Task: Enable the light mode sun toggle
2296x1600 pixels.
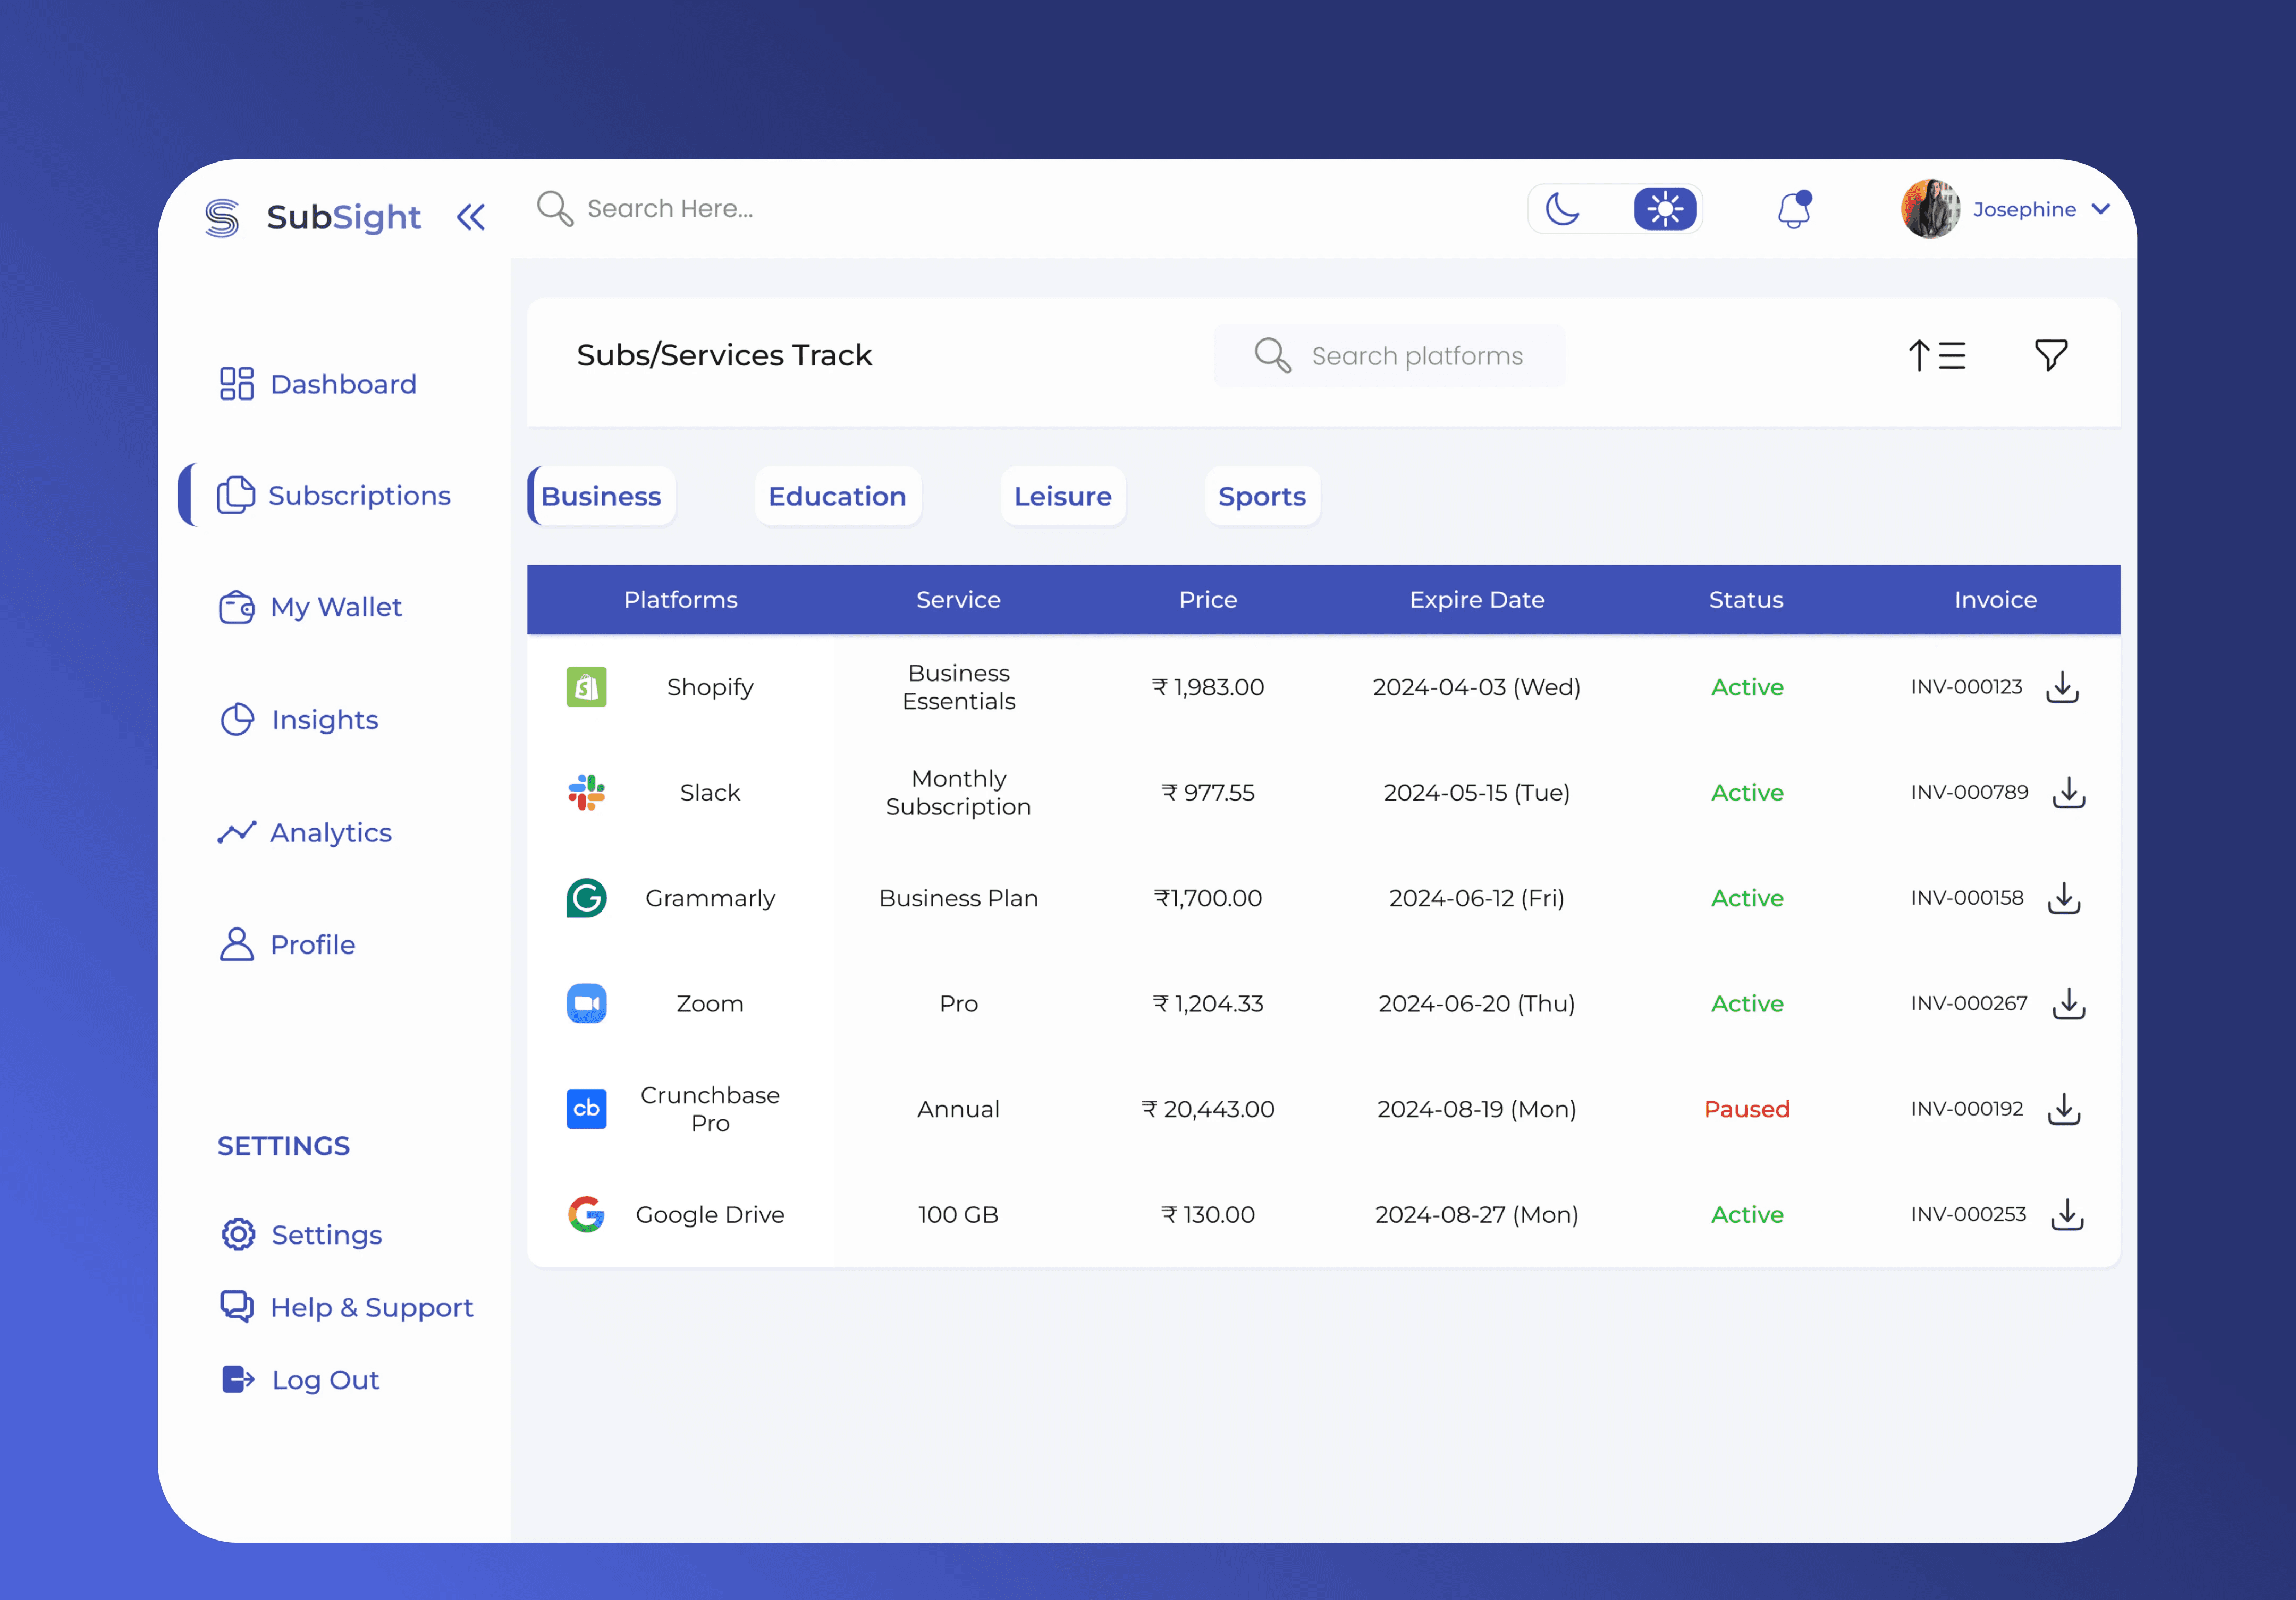Action: click(x=1664, y=210)
